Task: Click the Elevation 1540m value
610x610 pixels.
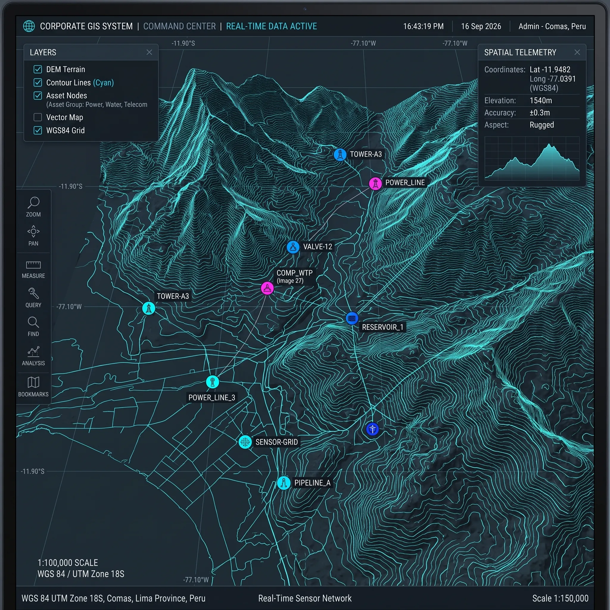Action: pyautogui.click(x=541, y=101)
